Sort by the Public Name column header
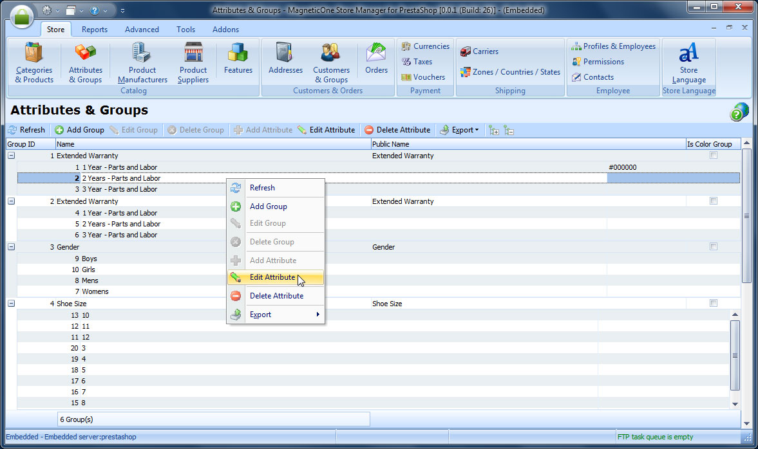 tap(528, 144)
